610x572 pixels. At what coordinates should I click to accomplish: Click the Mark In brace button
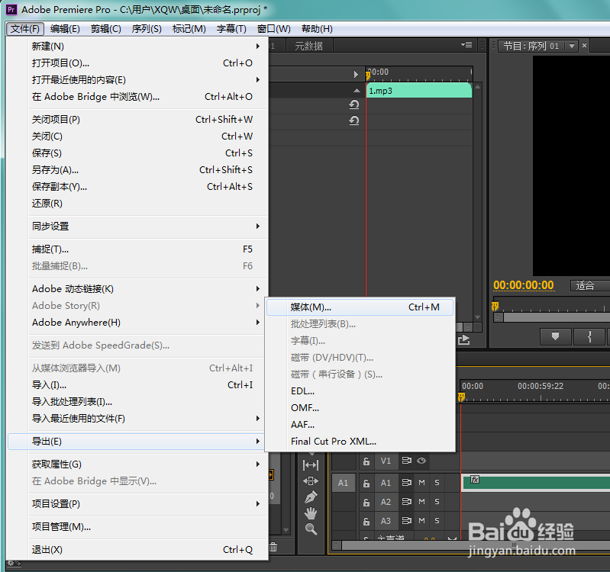[x=589, y=336]
